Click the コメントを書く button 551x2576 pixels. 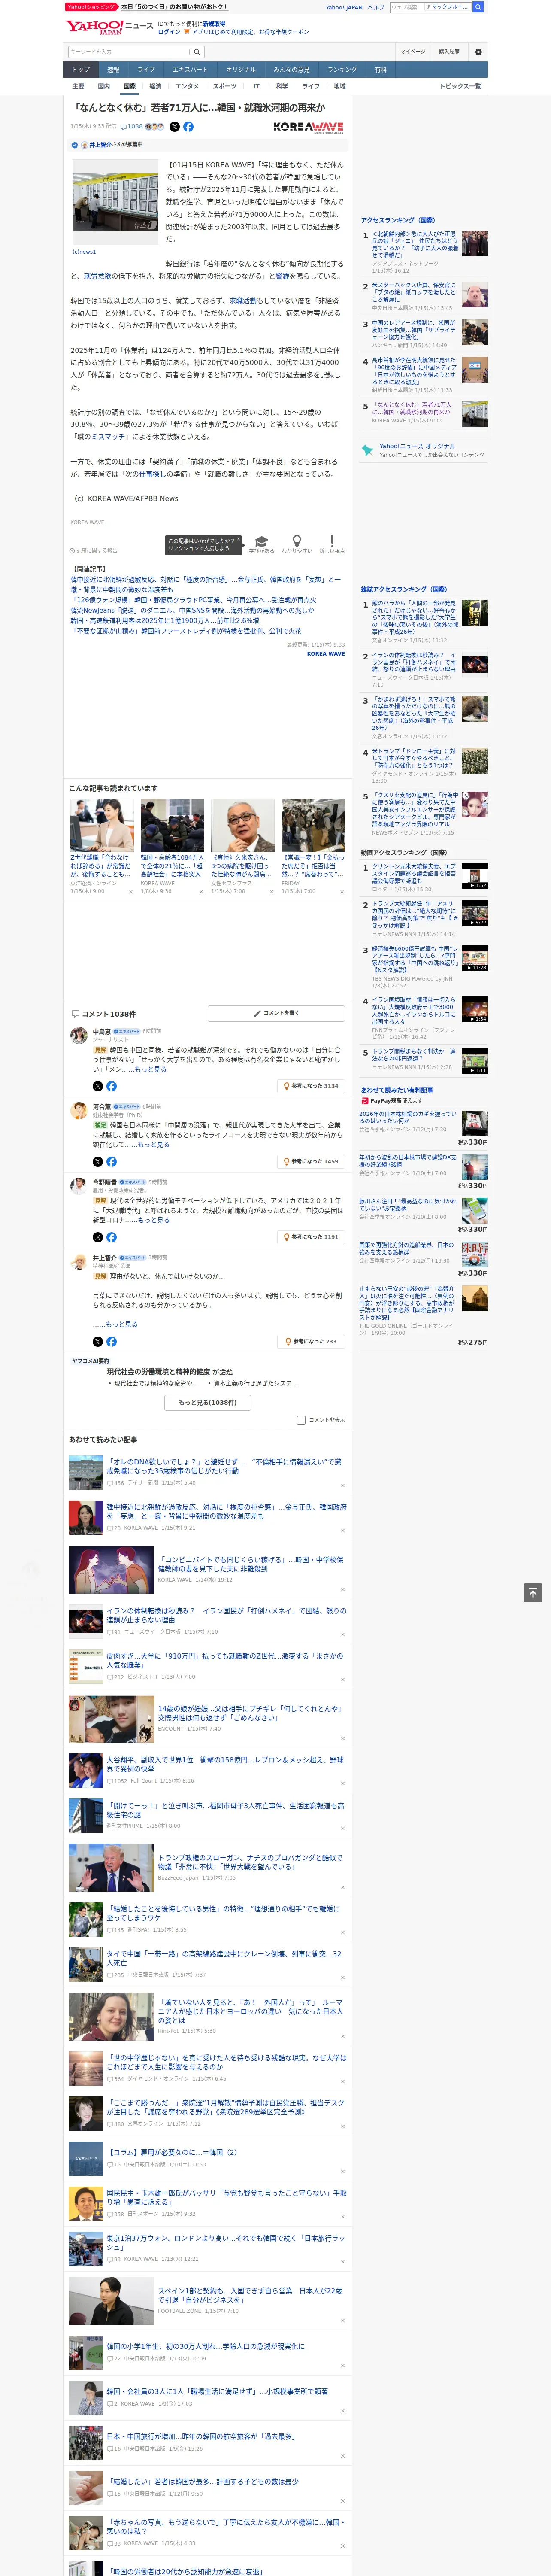point(276,1013)
